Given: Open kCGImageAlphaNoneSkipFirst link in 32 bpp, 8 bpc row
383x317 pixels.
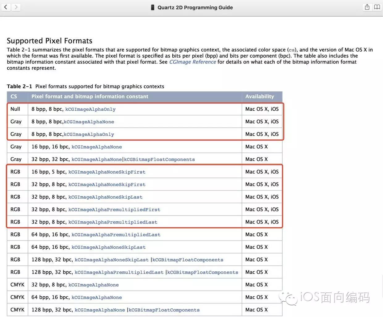Looking at the screenshot, I should (x=107, y=185).
